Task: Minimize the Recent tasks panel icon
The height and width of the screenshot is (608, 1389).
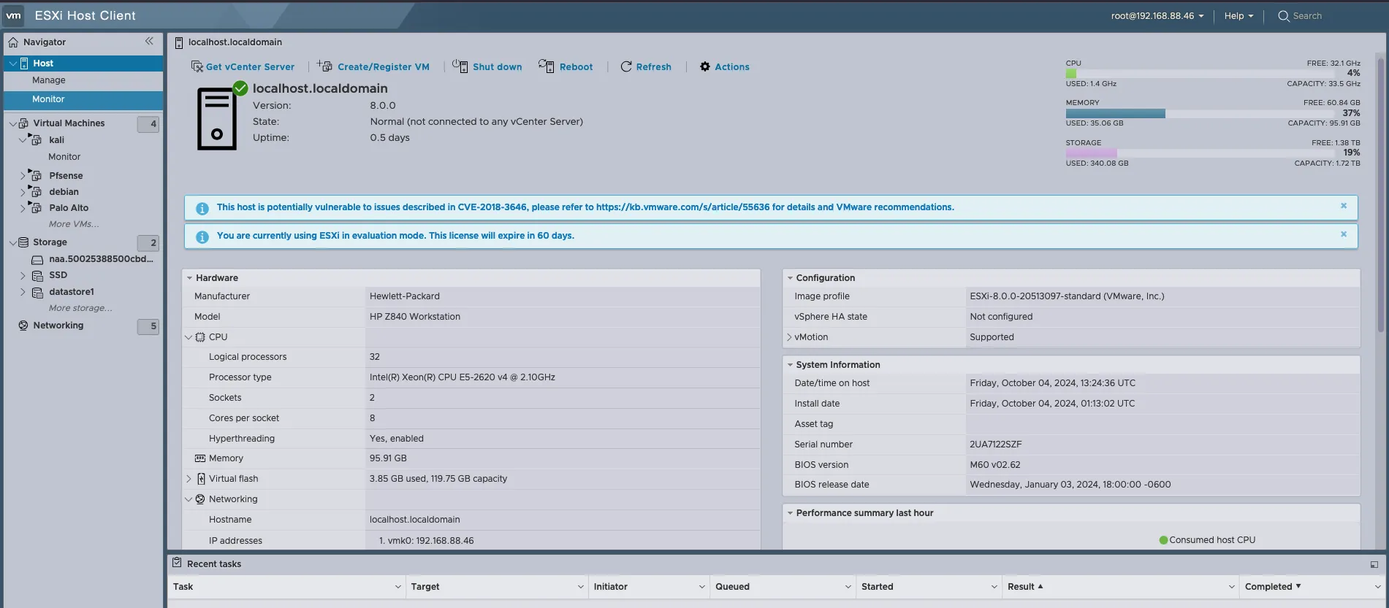Action: (1374, 564)
